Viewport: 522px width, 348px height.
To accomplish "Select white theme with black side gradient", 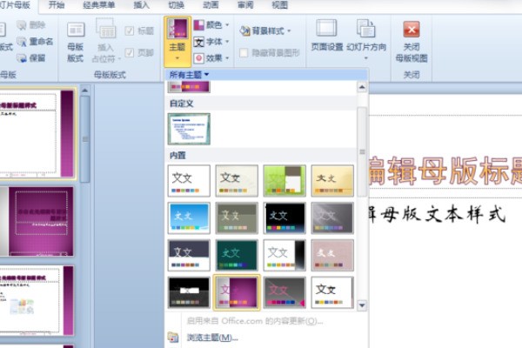I will coord(284,256).
